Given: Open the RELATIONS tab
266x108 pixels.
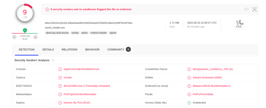Looking at the screenshot, I should (70, 50).
